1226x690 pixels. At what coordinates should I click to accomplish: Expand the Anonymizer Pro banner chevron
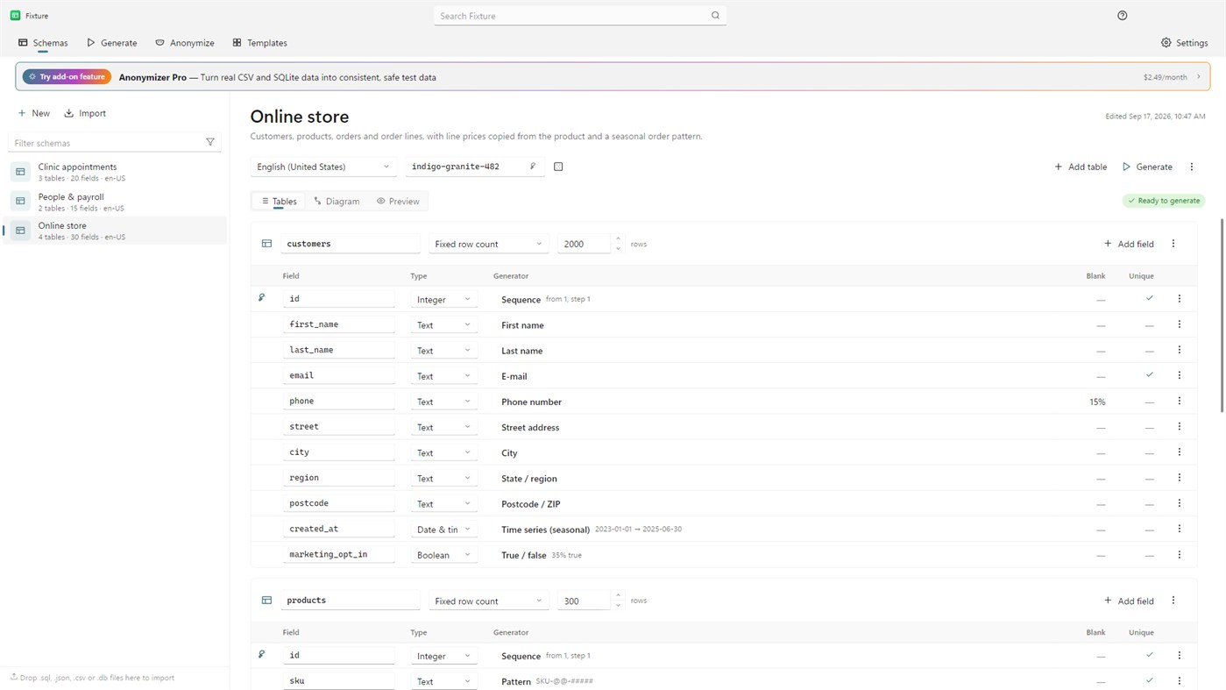[1199, 77]
